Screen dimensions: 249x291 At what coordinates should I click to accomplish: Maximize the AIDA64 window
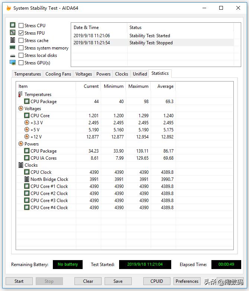pyautogui.click(x=221, y=8)
